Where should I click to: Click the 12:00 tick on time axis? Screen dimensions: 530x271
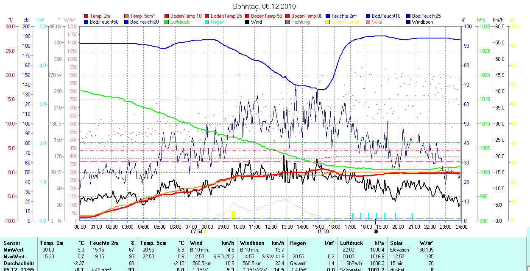[x=271, y=227]
